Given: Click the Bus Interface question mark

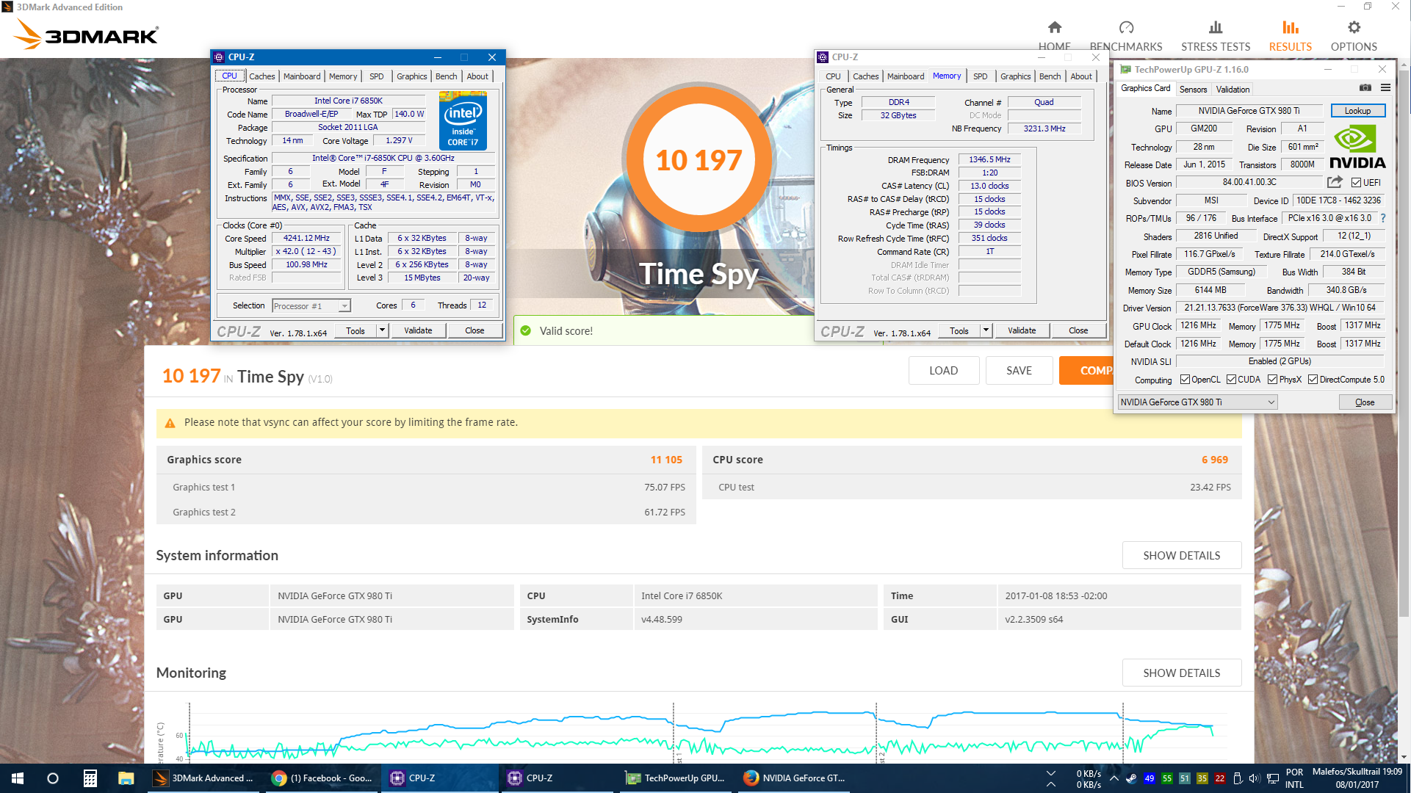Looking at the screenshot, I should click(x=1383, y=218).
